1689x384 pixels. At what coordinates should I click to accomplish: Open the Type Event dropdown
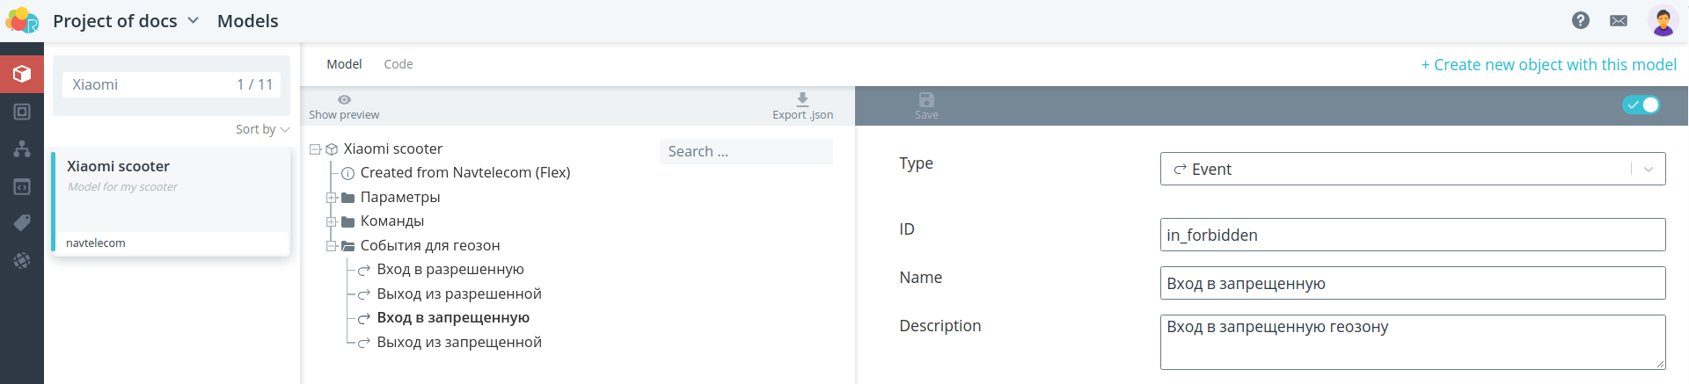tap(1413, 169)
